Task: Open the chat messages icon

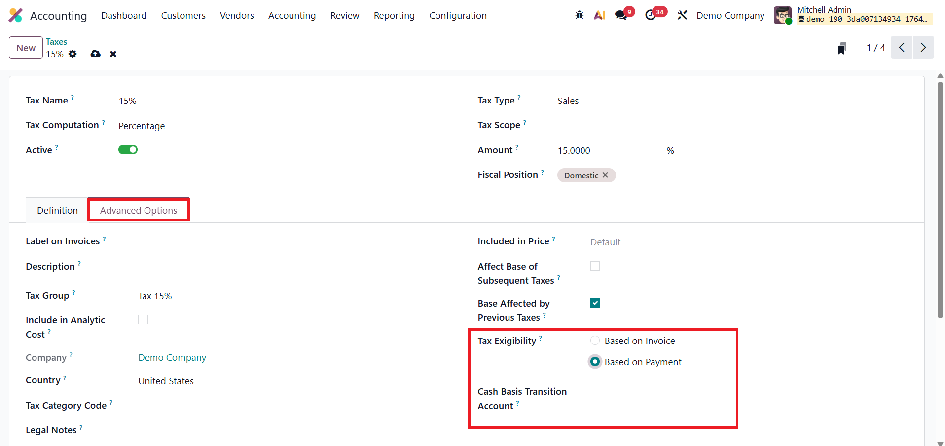Action: coord(621,15)
